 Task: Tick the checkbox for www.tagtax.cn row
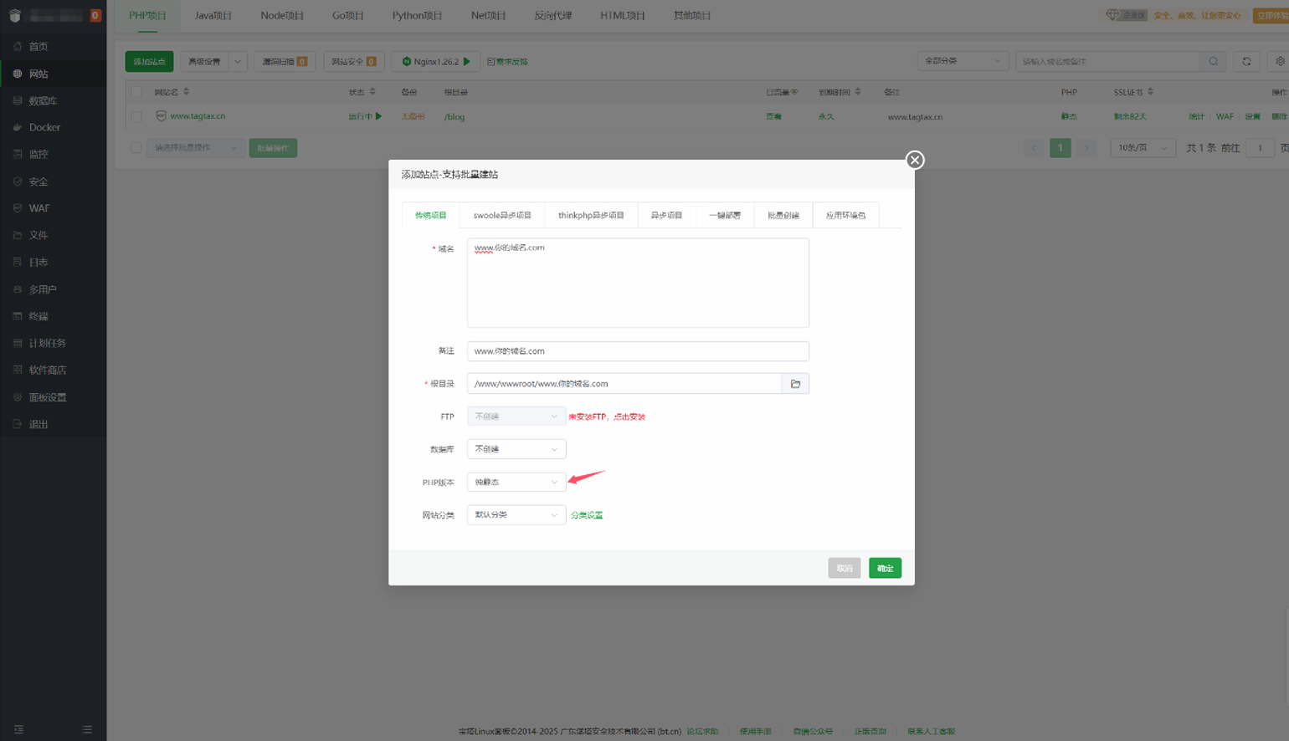click(x=136, y=117)
